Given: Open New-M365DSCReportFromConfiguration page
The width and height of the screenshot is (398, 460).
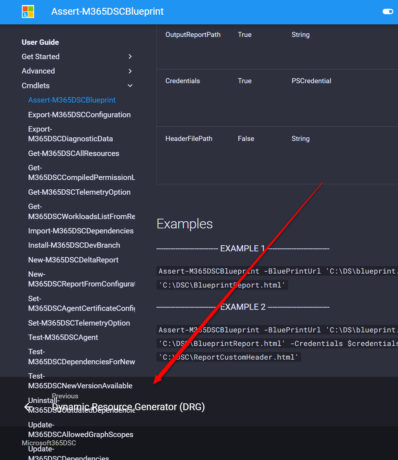Looking at the screenshot, I should pos(81,279).
